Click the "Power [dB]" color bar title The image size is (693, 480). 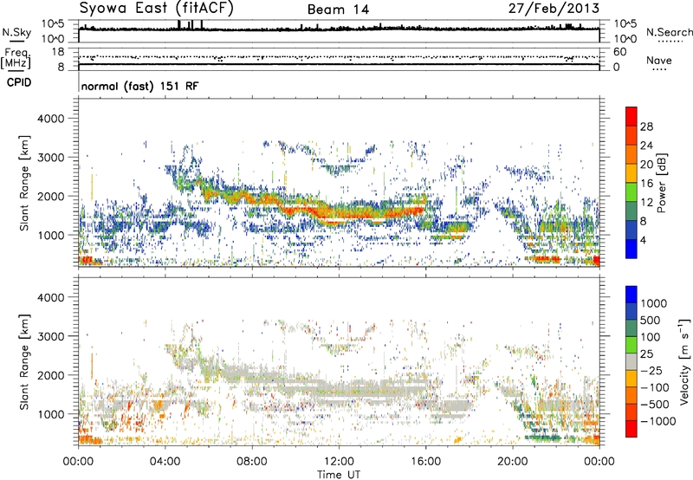click(x=661, y=183)
